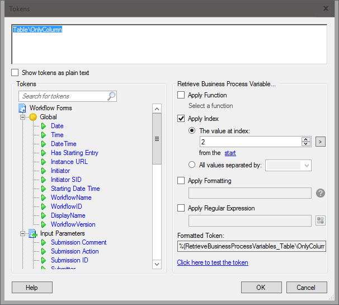Screen dimensions: 339x305
Task: Click the OK button
Action: pos(261,288)
